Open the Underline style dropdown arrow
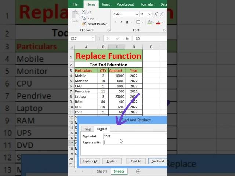 pyautogui.click(x=131, y=22)
